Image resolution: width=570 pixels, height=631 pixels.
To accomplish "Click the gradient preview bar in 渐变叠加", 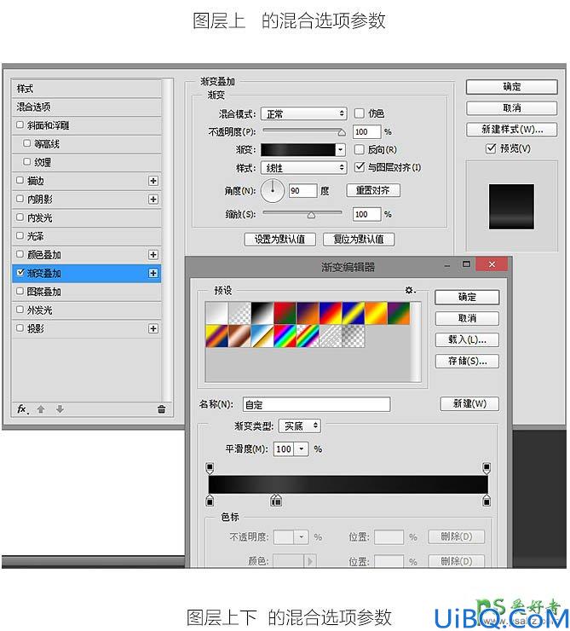I will coord(298,150).
